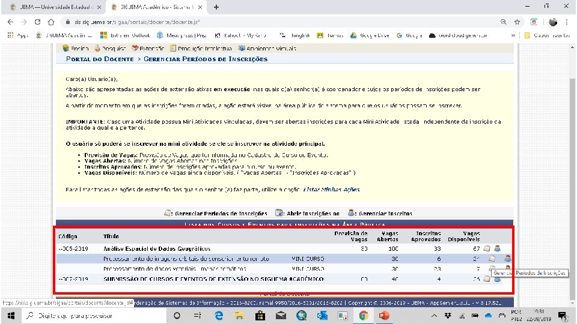Manage periods for Processamento de dados vetoriais row
The height and width of the screenshot is (324, 577).
[492, 269]
